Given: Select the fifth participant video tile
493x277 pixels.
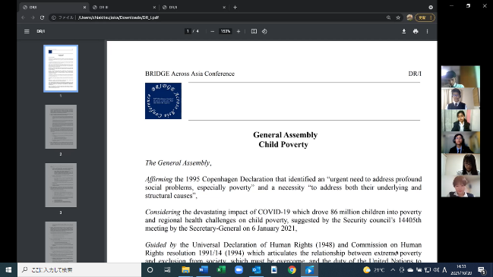Looking at the screenshot, I should click(x=460, y=165).
